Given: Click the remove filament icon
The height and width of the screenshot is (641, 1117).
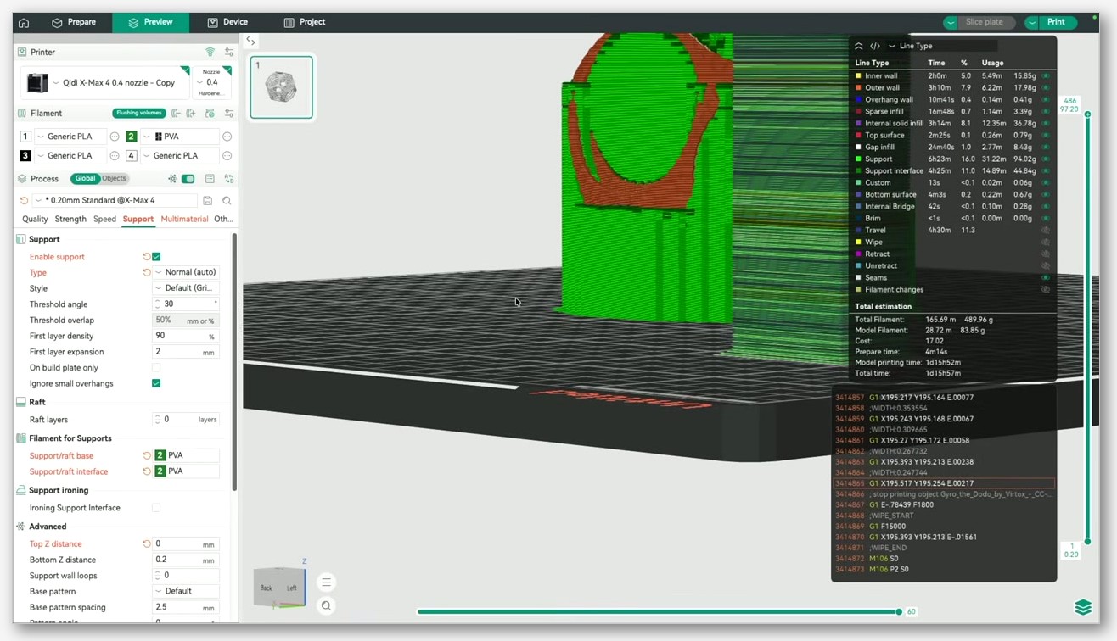Looking at the screenshot, I should point(177,113).
